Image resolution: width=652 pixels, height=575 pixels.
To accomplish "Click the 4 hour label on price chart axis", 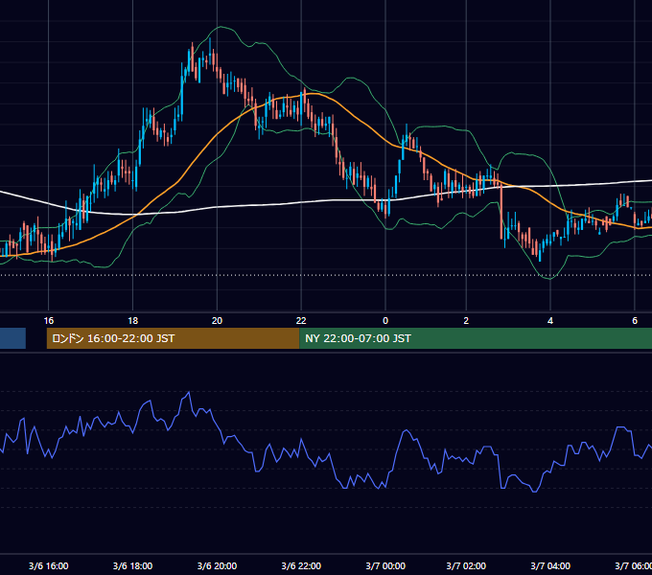I will [x=550, y=321].
